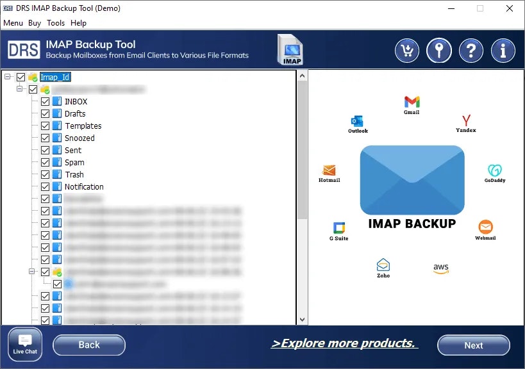Image resolution: width=525 pixels, height=369 pixels.
Task: Open help via question mark icon
Action: pos(471,51)
